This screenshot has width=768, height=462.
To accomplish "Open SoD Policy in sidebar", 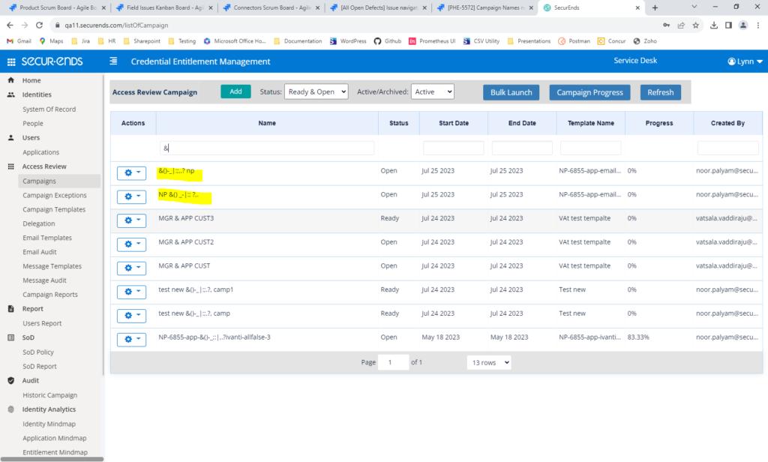I will tap(38, 352).
